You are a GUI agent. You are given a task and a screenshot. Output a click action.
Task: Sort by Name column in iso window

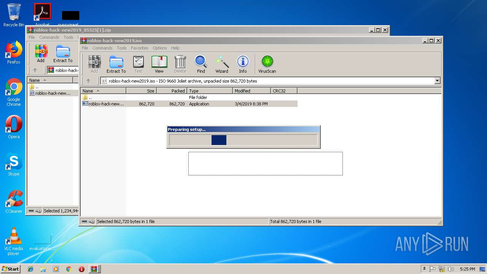click(103, 91)
